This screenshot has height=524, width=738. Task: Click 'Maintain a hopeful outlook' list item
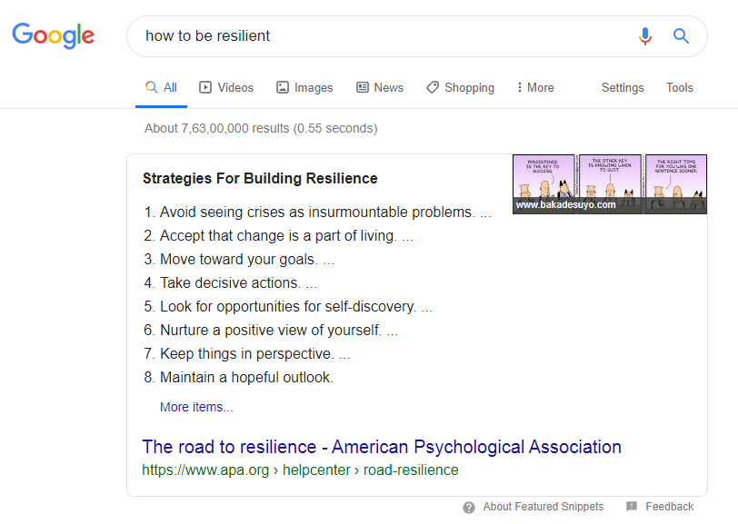click(246, 377)
